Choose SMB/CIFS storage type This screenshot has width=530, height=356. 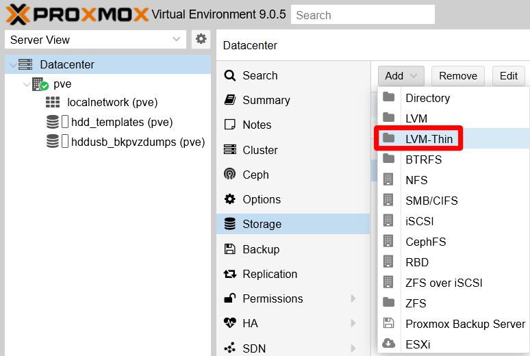click(x=453, y=201)
